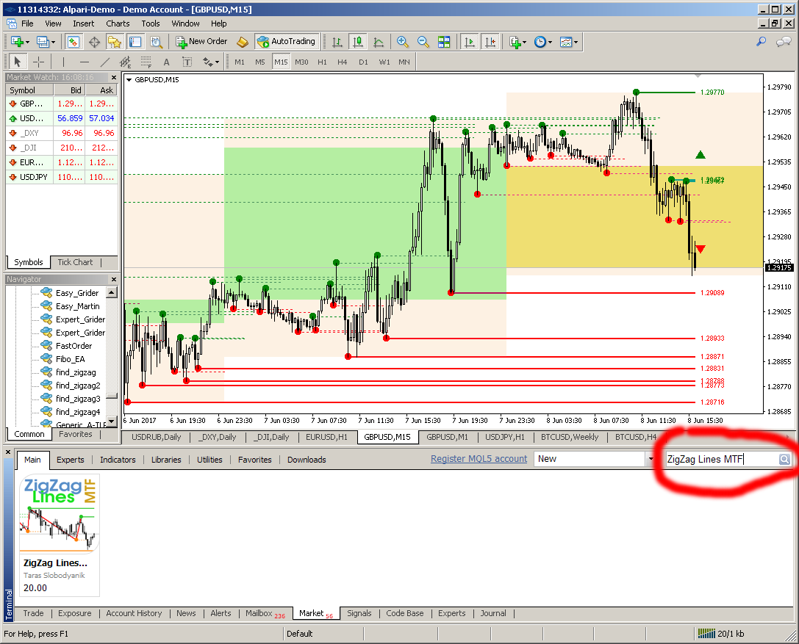The image size is (799, 644).
Task: Toggle the Market Watch window button
Action: tap(74, 42)
